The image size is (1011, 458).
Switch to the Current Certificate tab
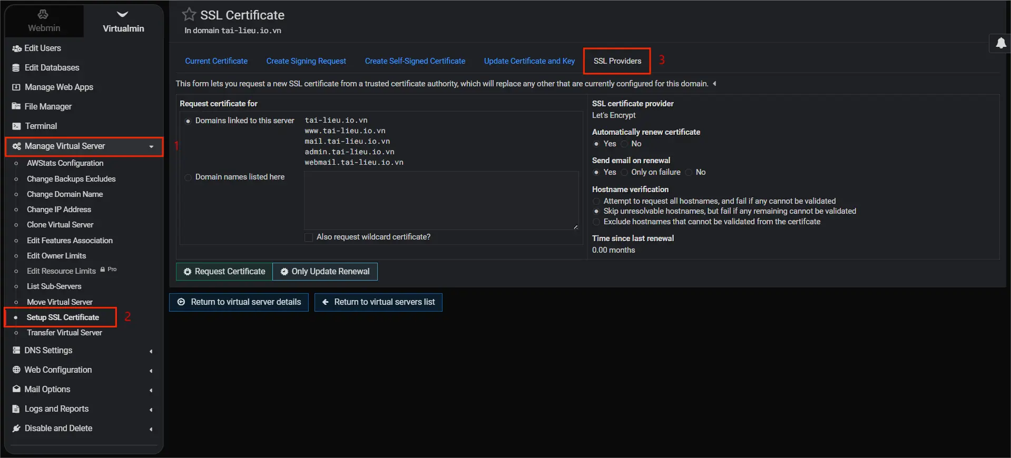pos(216,61)
